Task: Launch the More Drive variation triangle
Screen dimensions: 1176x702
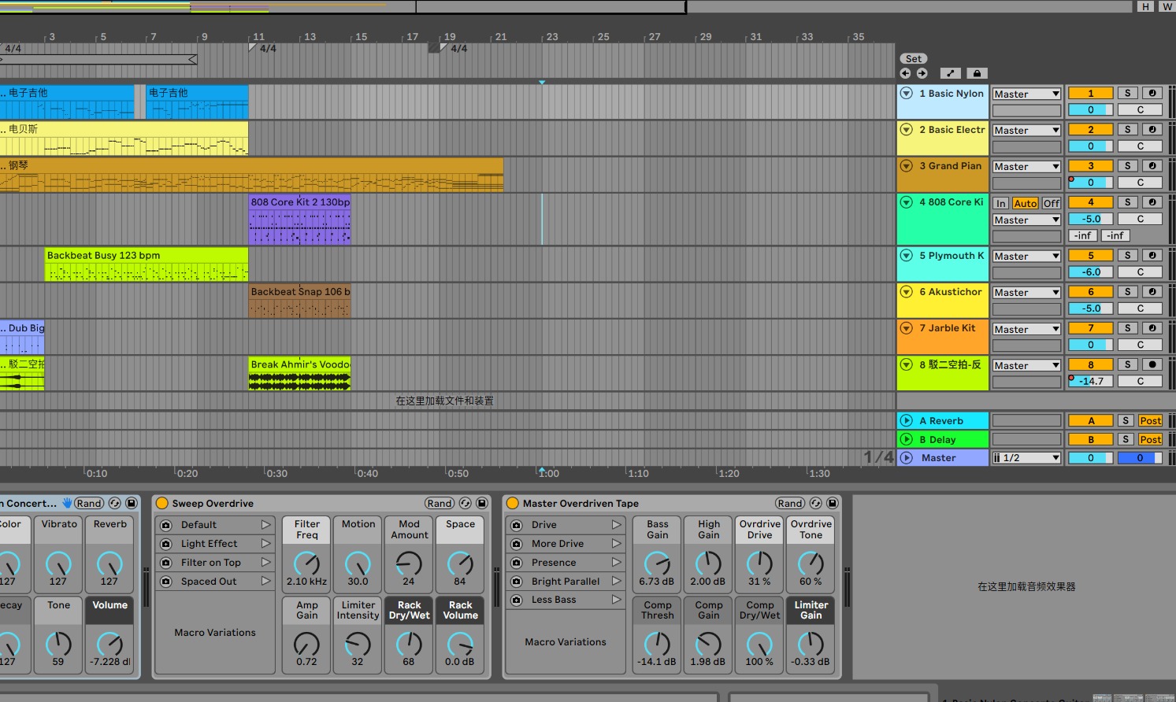Action: click(x=616, y=544)
